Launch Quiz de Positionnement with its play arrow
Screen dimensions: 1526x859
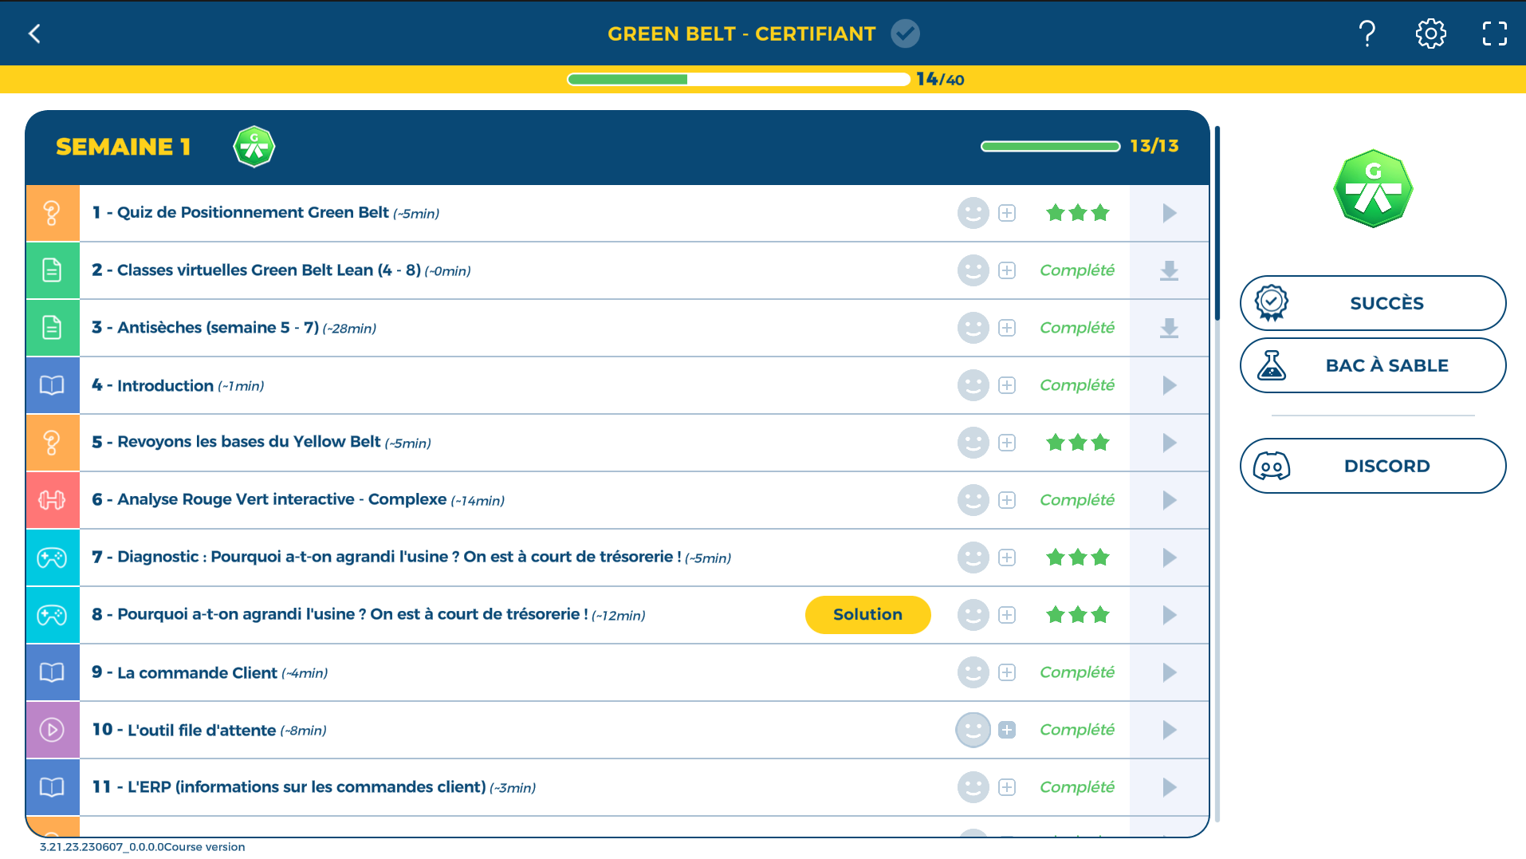point(1169,213)
